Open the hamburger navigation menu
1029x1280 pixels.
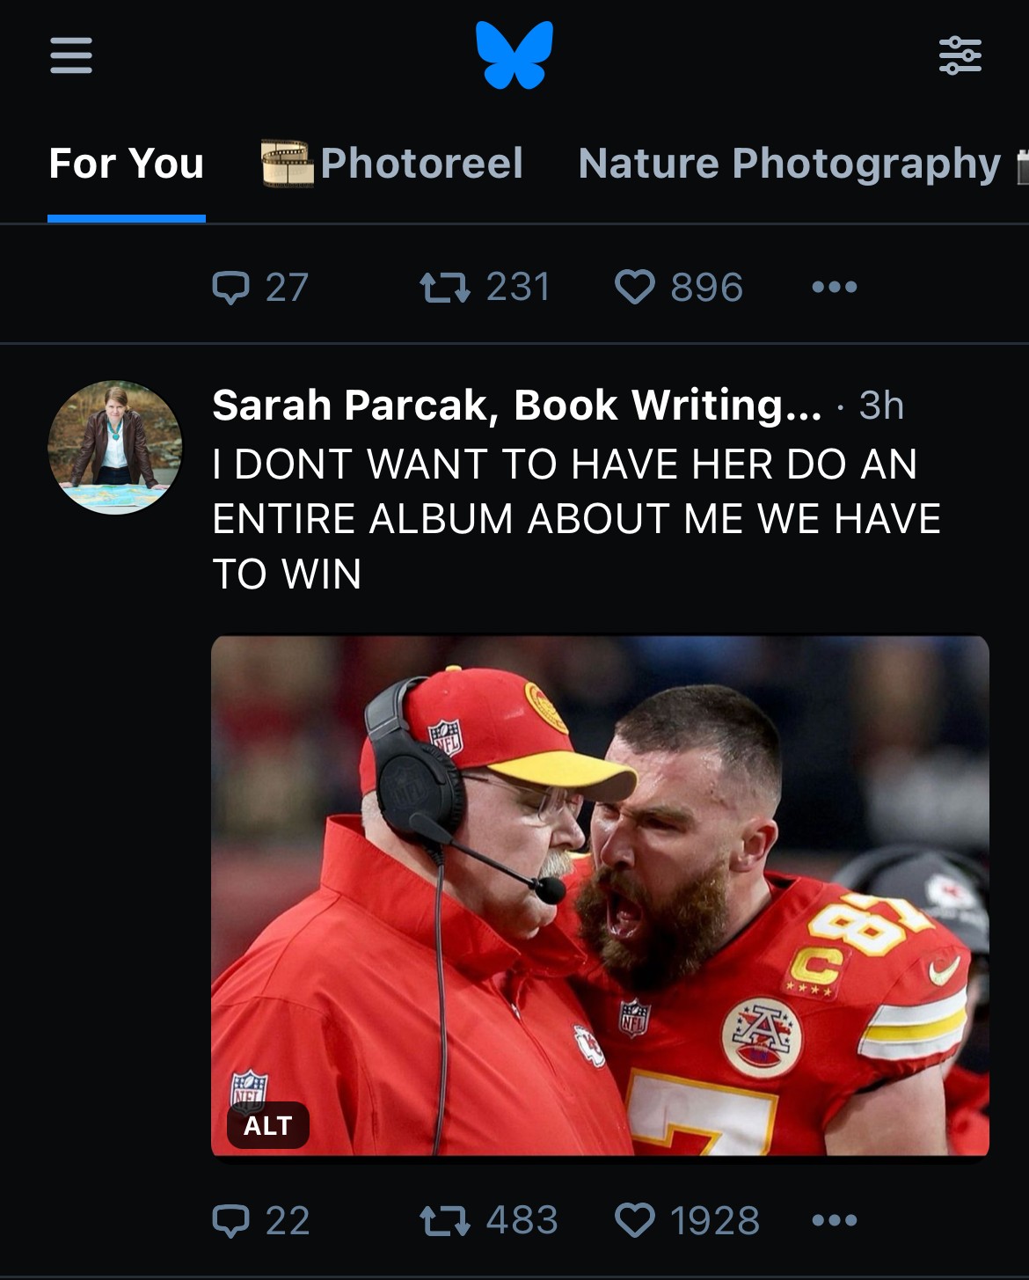[x=71, y=55]
